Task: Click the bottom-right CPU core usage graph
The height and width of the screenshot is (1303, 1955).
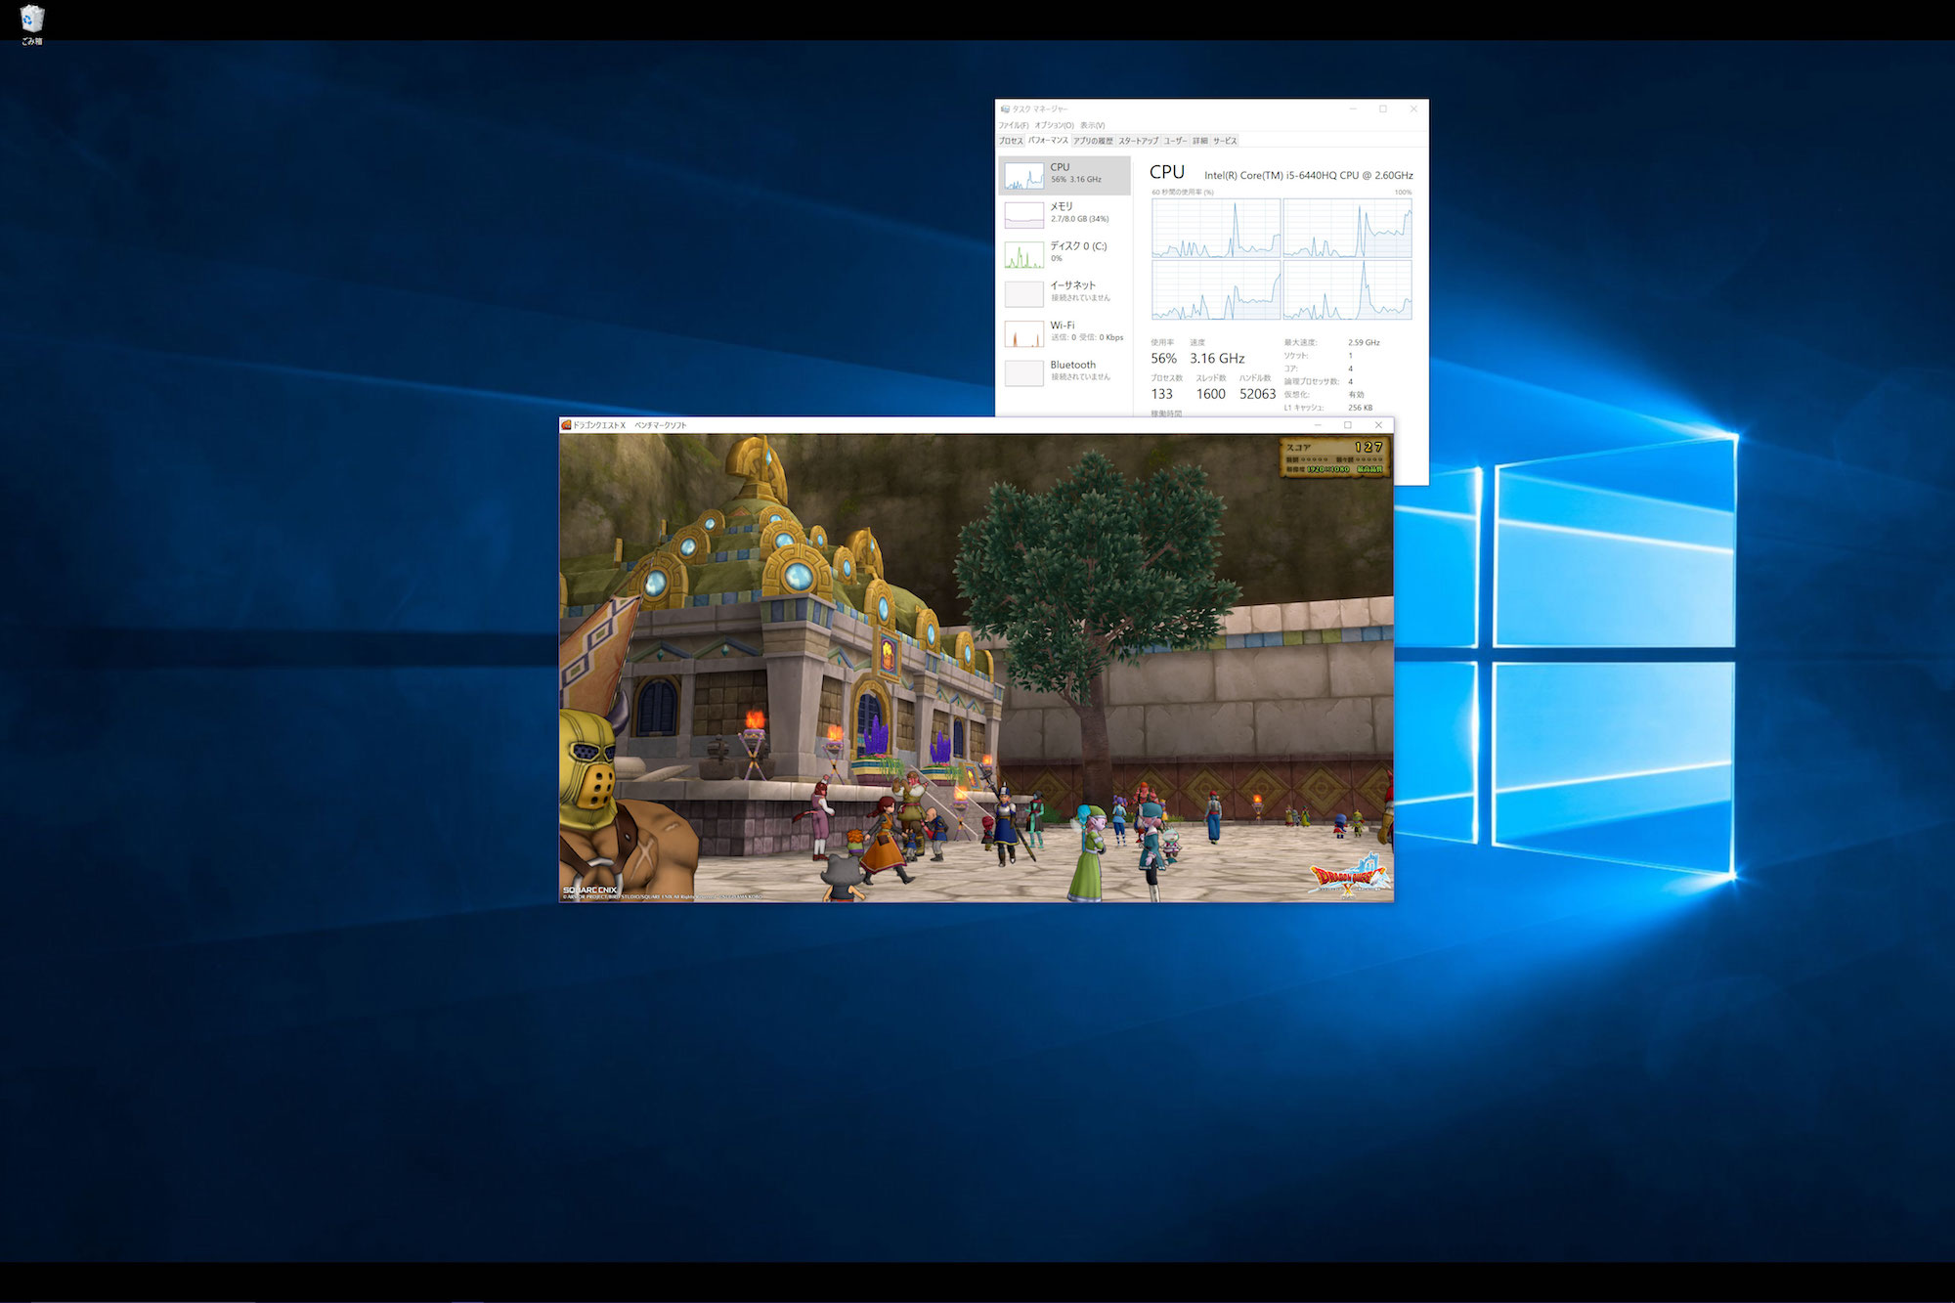Action: pos(1347,290)
